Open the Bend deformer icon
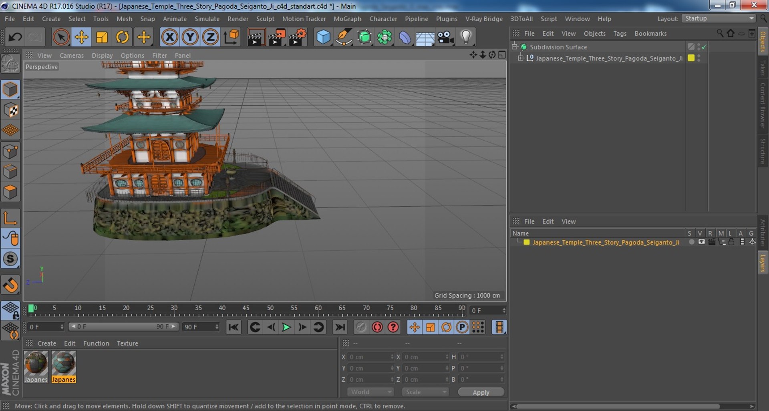 point(405,37)
